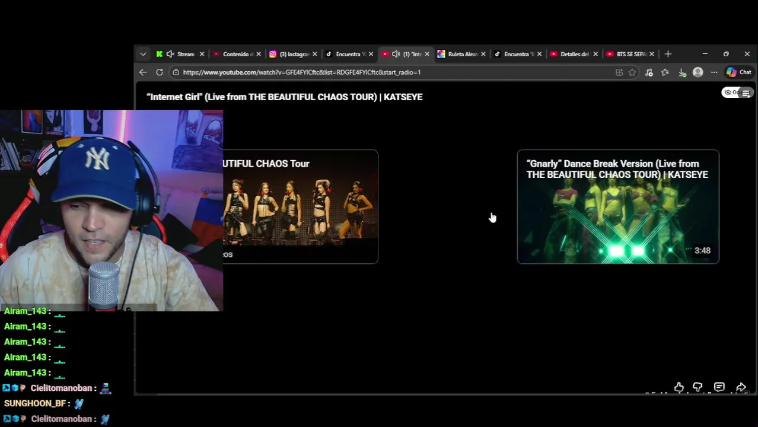The height and width of the screenshot is (427, 758).
Task: Mute the playing YouTube tab speaker icon
Action: pos(396,54)
